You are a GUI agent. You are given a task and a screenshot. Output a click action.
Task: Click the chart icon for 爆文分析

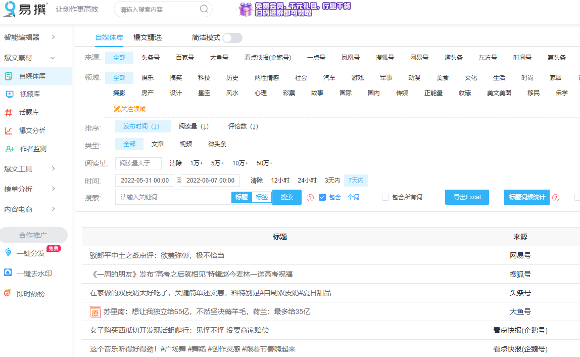coord(9,130)
